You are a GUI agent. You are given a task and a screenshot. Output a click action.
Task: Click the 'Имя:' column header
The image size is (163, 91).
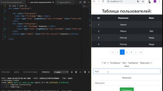(151, 18)
